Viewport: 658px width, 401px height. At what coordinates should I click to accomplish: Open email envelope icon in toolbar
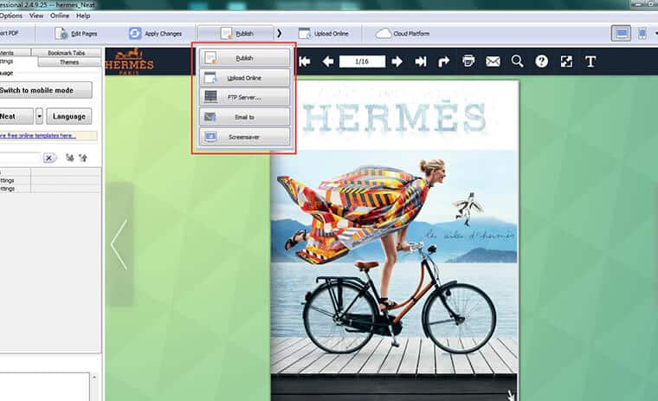(493, 61)
